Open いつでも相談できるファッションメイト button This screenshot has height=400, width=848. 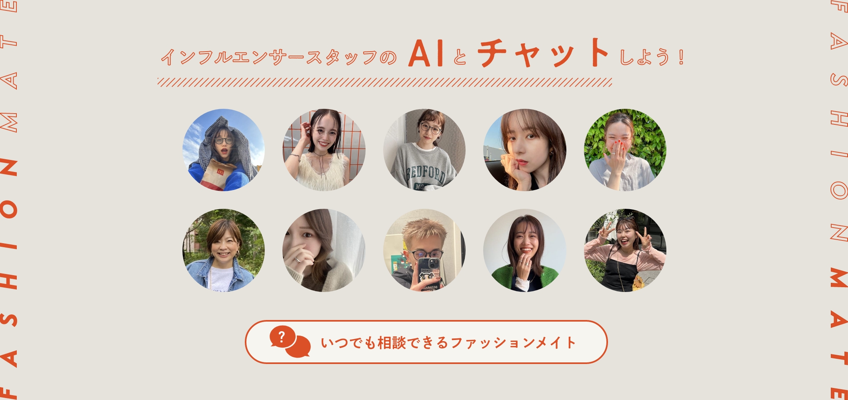(426, 342)
